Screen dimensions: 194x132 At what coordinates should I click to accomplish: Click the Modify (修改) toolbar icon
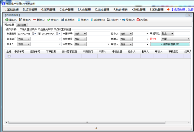click(21, 20)
